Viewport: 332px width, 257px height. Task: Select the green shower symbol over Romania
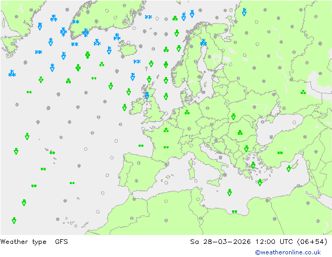pyautogui.click(x=240, y=133)
